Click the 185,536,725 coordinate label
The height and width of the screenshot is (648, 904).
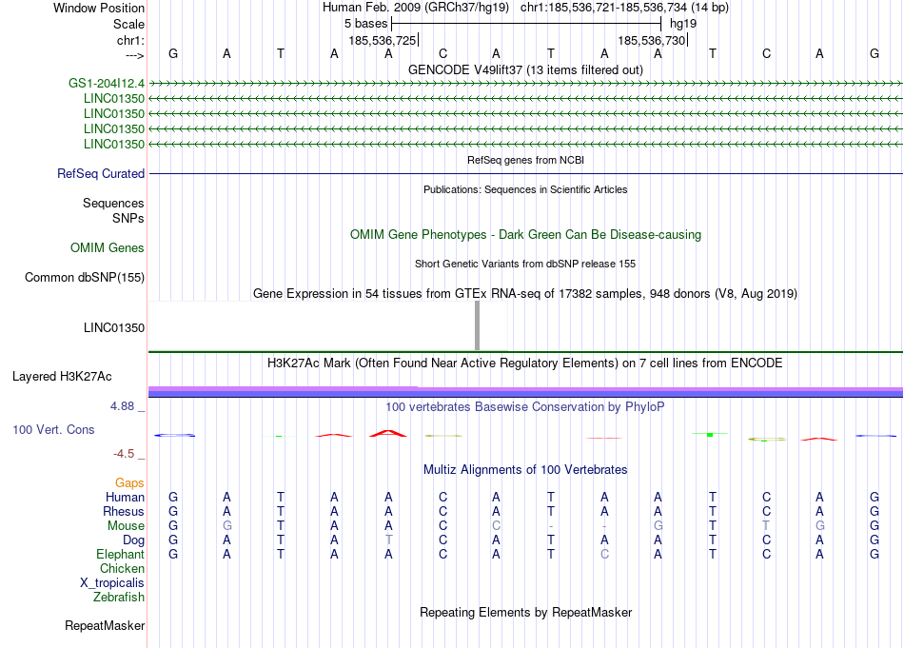(x=383, y=40)
